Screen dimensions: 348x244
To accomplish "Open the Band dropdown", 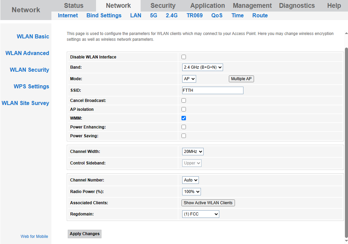I will pyautogui.click(x=203, y=67).
